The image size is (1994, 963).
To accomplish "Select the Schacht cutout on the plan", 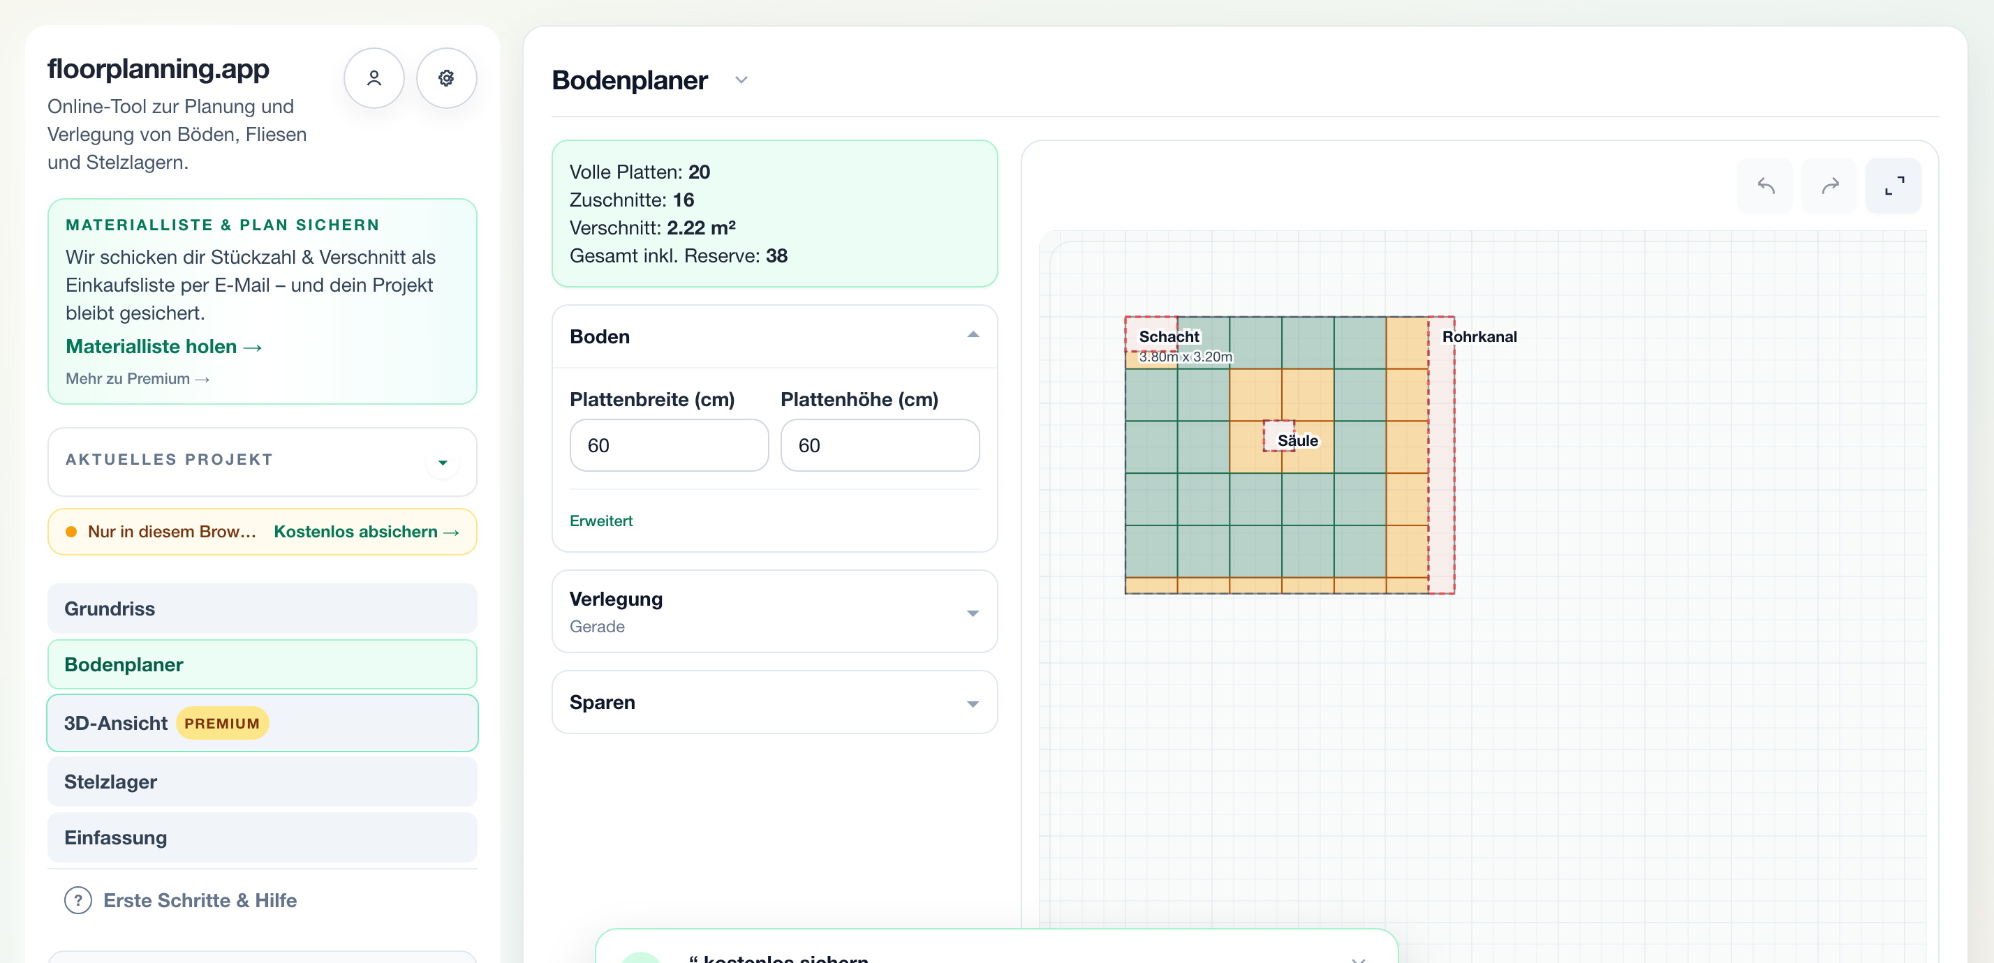I will (1151, 334).
